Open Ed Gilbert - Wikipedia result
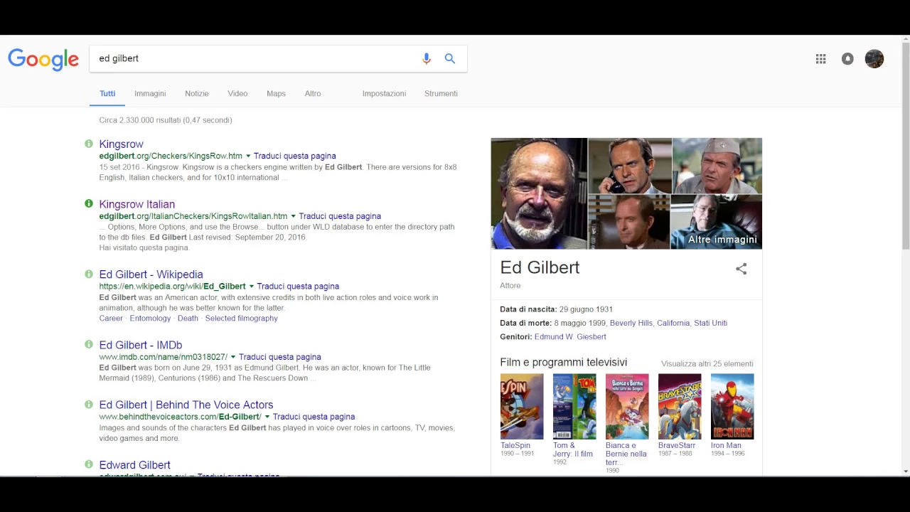The image size is (910, 512). (x=151, y=274)
